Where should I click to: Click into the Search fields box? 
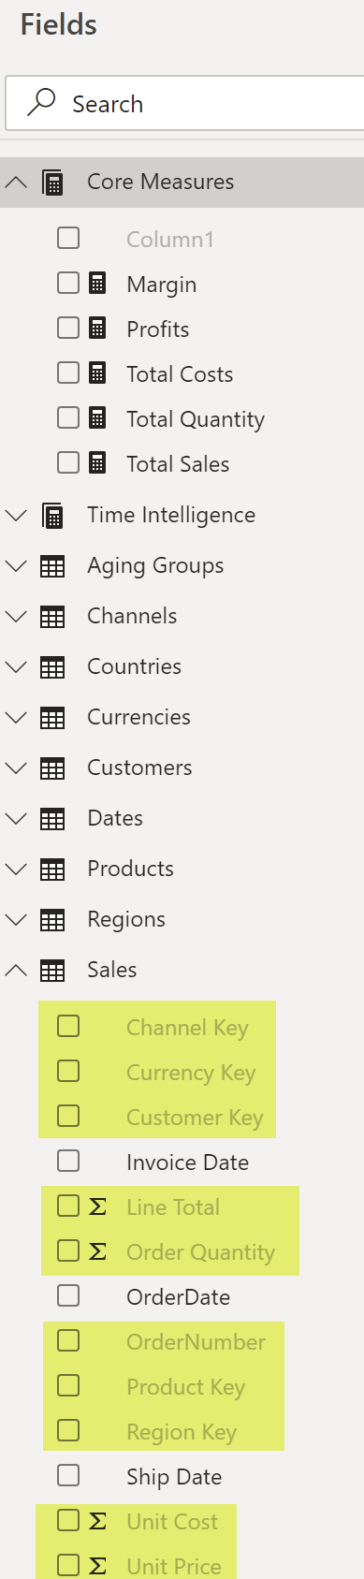point(185,103)
